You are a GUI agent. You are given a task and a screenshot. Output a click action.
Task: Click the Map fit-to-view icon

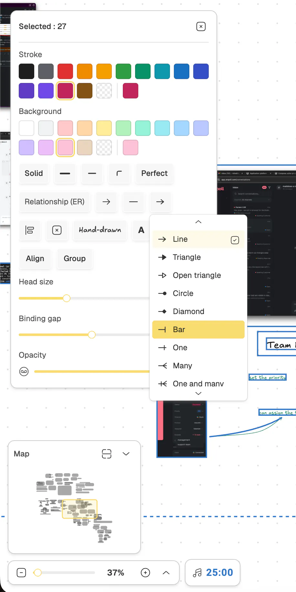107,454
